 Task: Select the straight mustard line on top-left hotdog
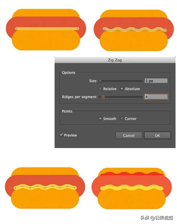[47, 29]
